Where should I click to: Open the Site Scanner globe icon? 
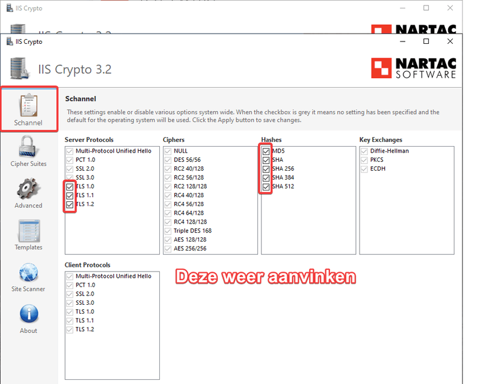[28, 272]
